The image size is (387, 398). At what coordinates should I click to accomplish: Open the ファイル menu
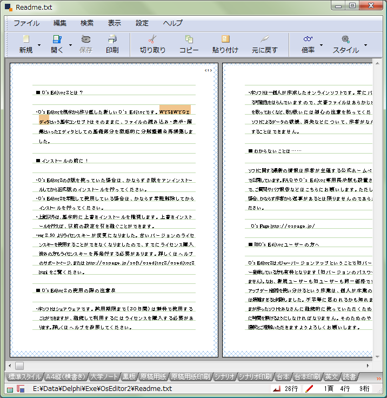[x=26, y=23]
